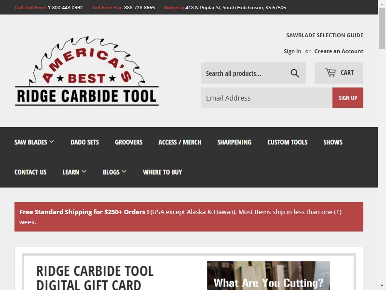
Task: Click the toll free number 1-800-443-0992
Action: tap(65, 7)
